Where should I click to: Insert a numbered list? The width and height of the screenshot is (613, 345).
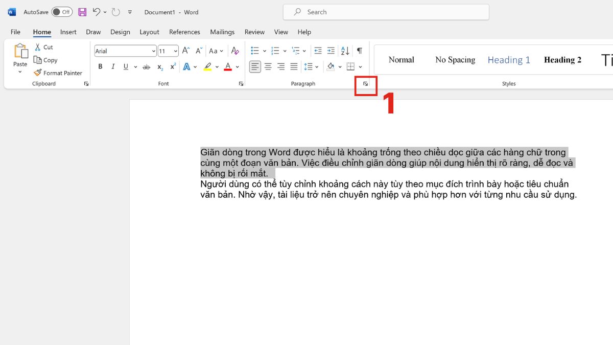(x=275, y=51)
